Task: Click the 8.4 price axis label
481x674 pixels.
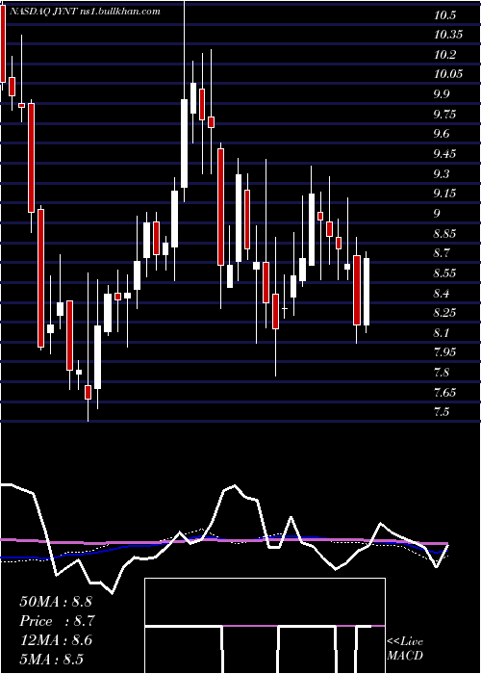Action: (x=442, y=294)
